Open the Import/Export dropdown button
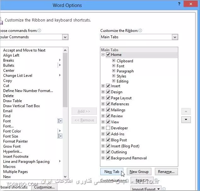200x191 pixels. pyautogui.click(x=146, y=188)
